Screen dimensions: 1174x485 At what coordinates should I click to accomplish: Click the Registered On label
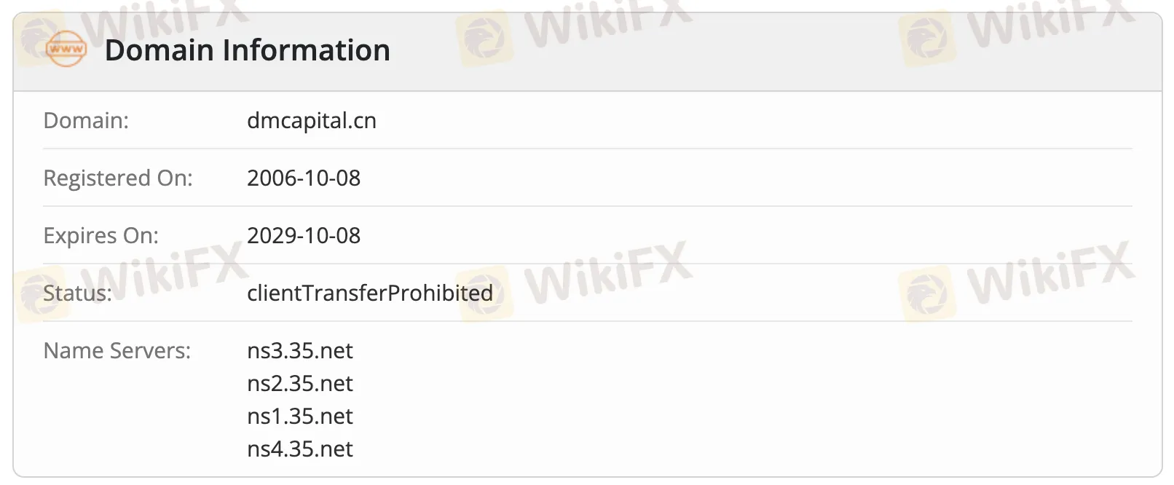(x=118, y=178)
